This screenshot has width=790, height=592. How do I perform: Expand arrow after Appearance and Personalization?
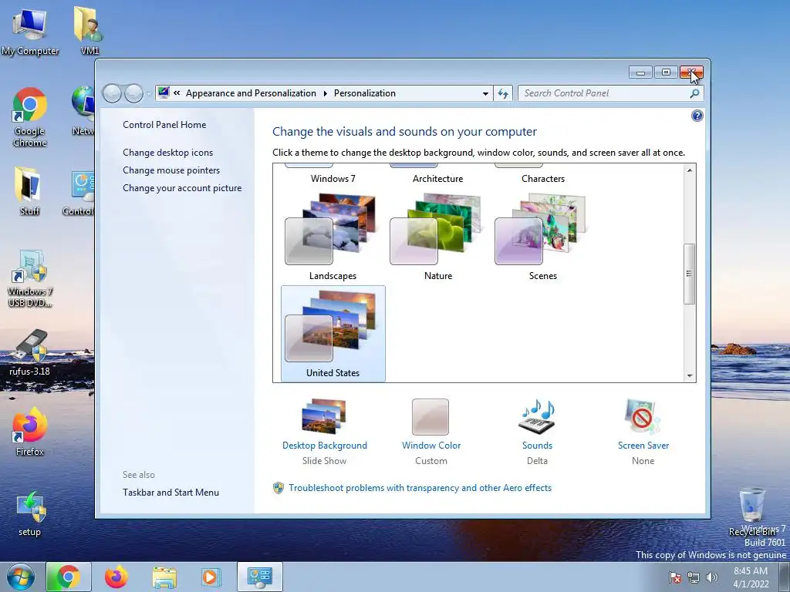pos(325,93)
